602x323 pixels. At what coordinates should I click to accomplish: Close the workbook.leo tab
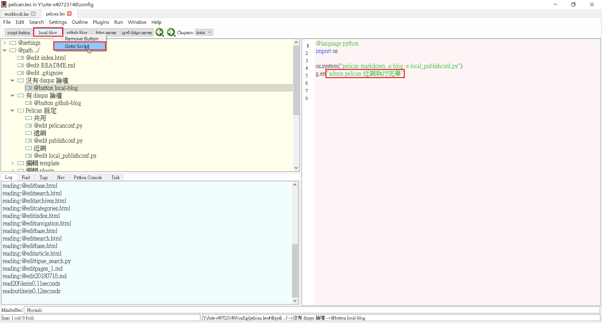tap(34, 14)
